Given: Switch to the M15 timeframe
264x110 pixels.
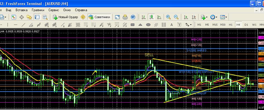Looking at the screenshot, I should pyautogui.click(x=215, y=25).
